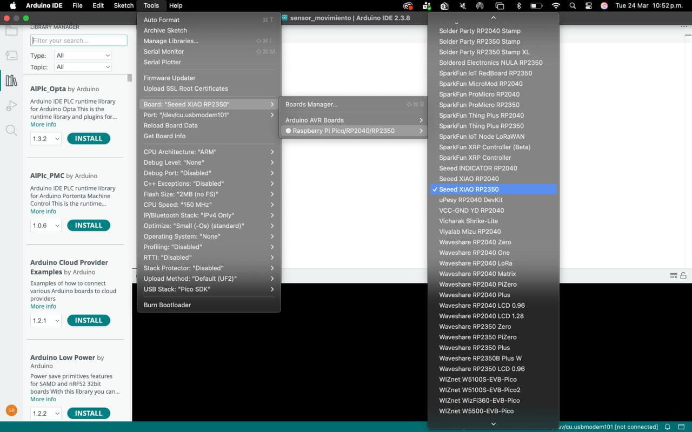This screenshot has width=692, height=432.
Task: Expand Upload Method "Default (UF2)" submenu
Action: (209, 279)
